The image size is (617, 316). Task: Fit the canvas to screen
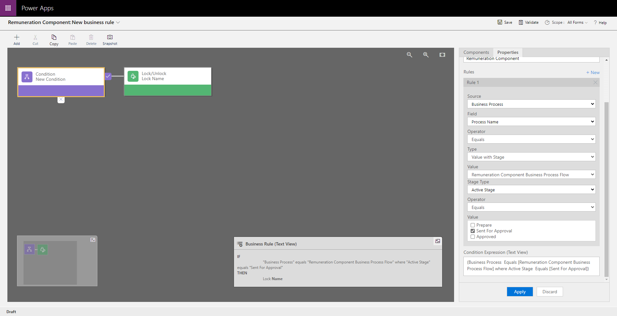pyautogui.click(x=443, y=55)
